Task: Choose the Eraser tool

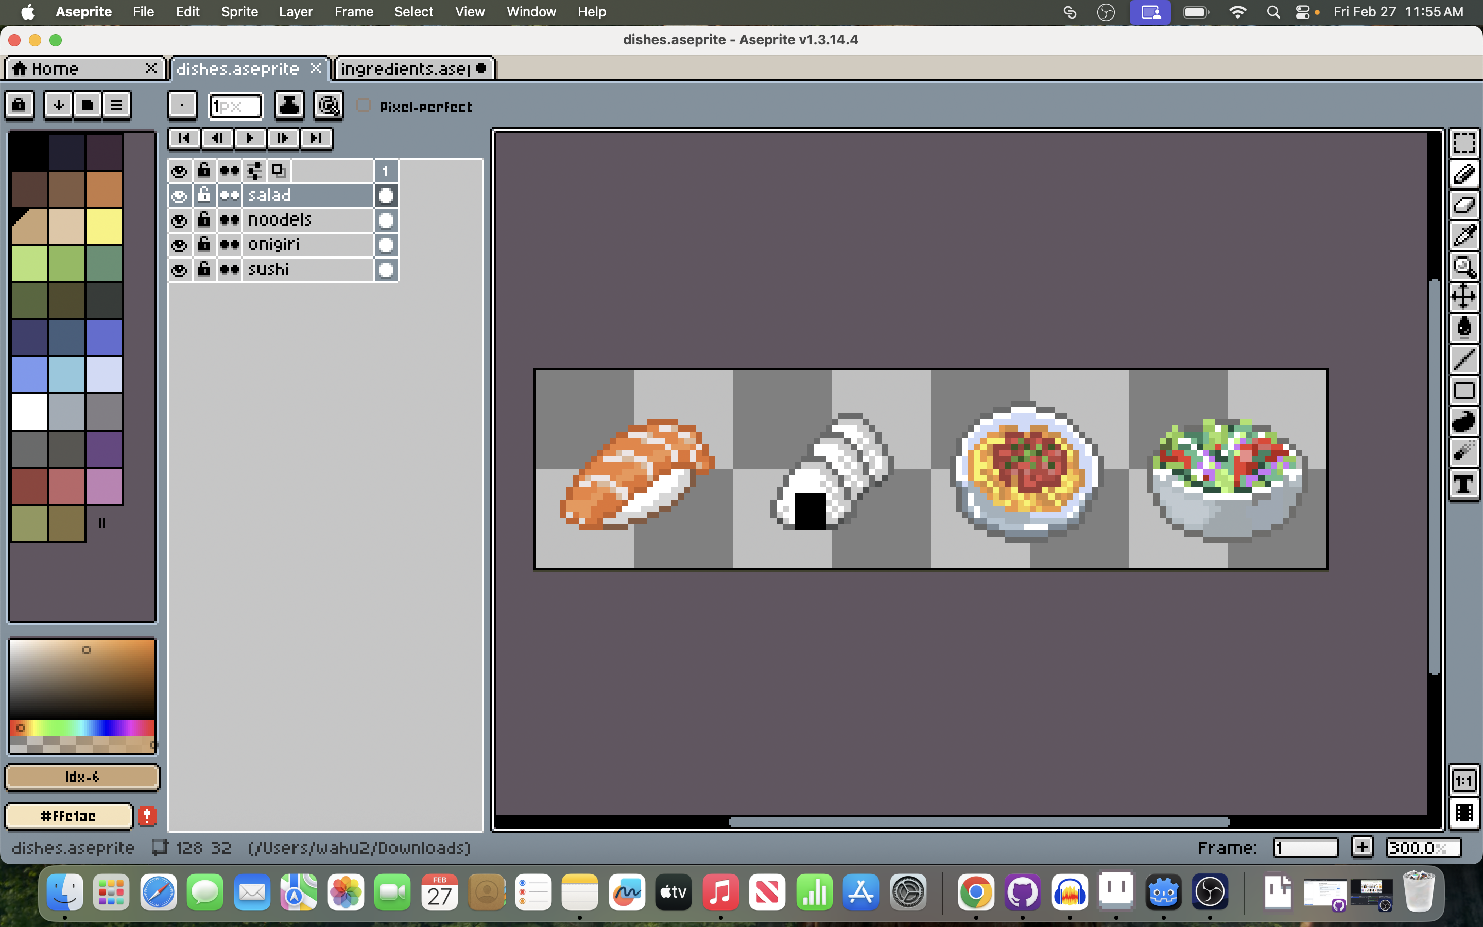Action: 1463,205
